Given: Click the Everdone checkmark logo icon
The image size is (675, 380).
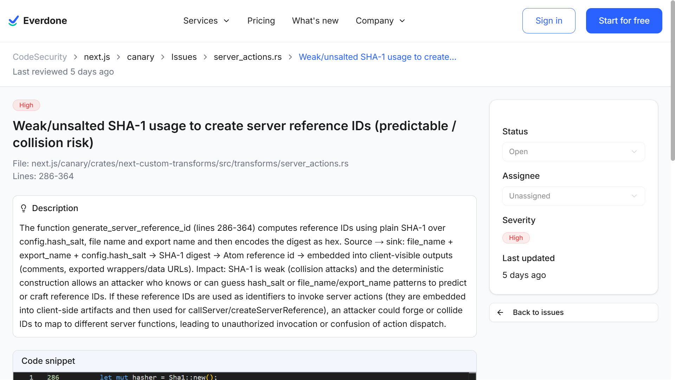Looking at the screenshot, I should point(13,21).
